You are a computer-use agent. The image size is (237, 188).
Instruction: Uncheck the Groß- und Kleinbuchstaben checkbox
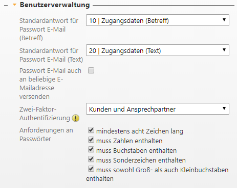91,169
